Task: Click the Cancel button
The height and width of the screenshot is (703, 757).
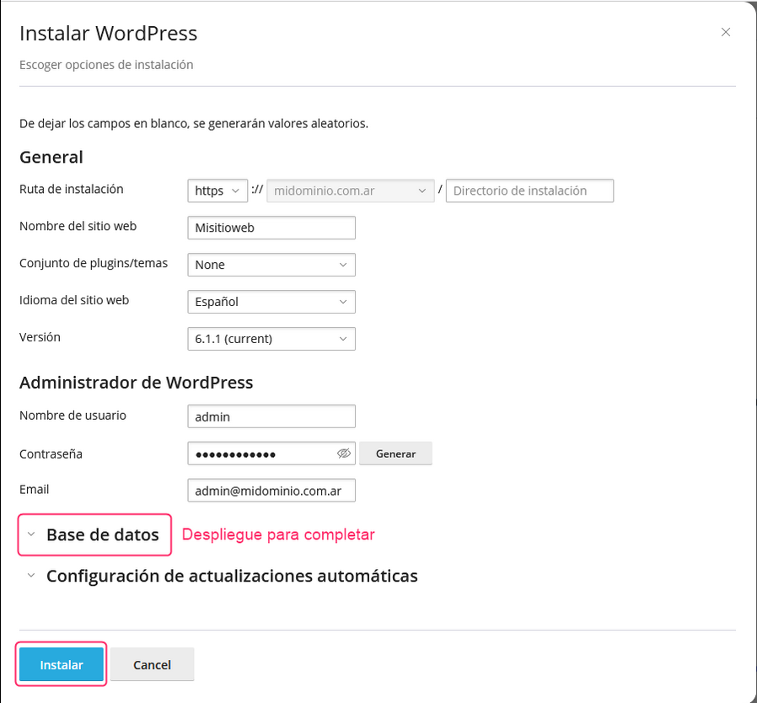Action: point(152,664)
